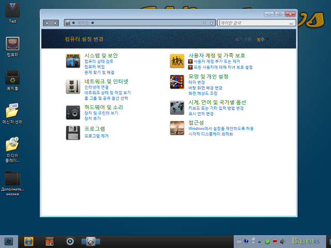Open 장치 추가 link
The image size is (331, 248).
[x=93, y=118]
